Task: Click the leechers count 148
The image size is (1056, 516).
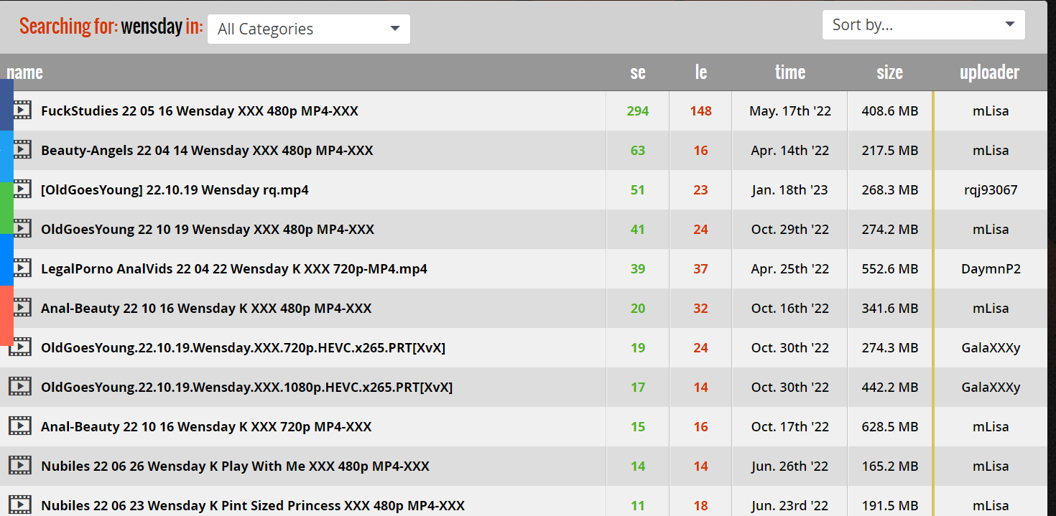Action: [x=701, y=111]
